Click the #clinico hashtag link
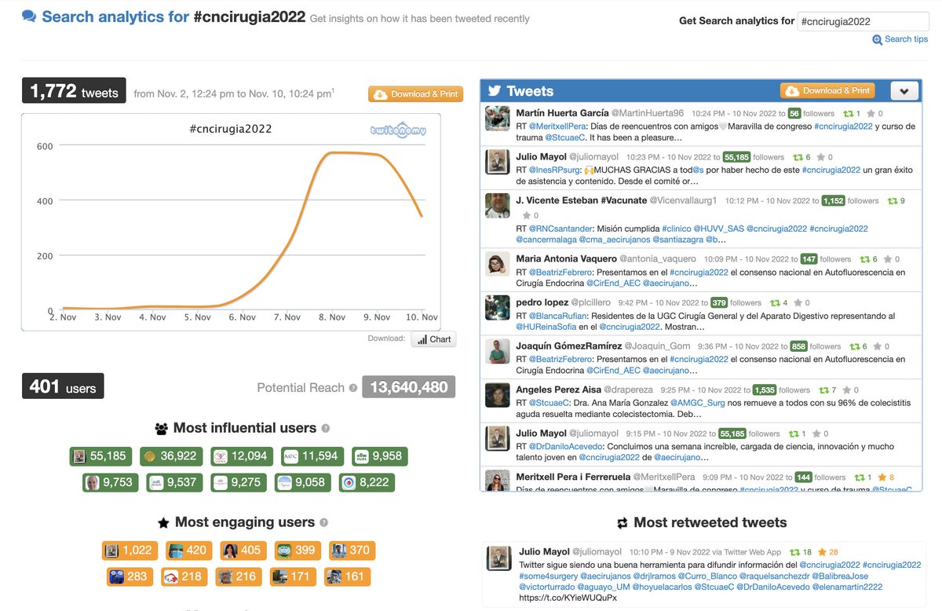This screenshot has height=611, width=942. (677, 229)
